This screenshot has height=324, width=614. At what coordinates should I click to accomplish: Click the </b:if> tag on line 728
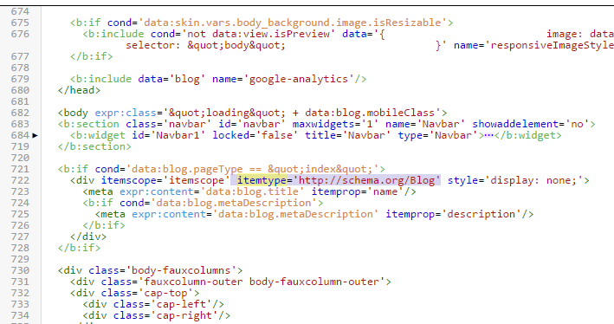[79, 248]
